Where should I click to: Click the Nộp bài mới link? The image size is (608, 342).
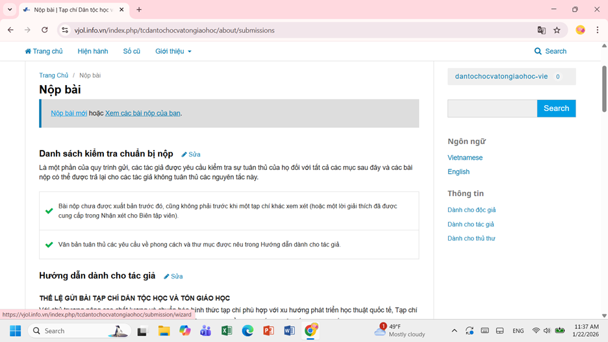[x=69, y=113]
